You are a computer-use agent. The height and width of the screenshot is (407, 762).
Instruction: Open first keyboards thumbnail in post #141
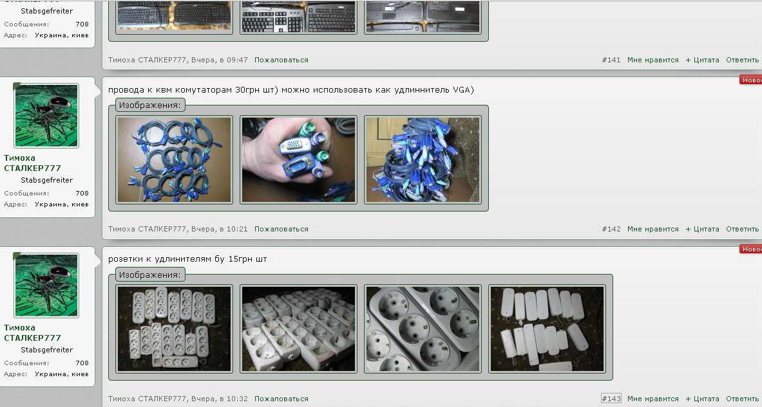click(174, 16)
